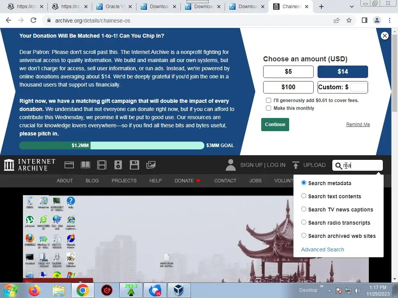The width and height of the screenshot is (398, 298).
Task: Select Search TV news captions
Action: click(304, 209)
